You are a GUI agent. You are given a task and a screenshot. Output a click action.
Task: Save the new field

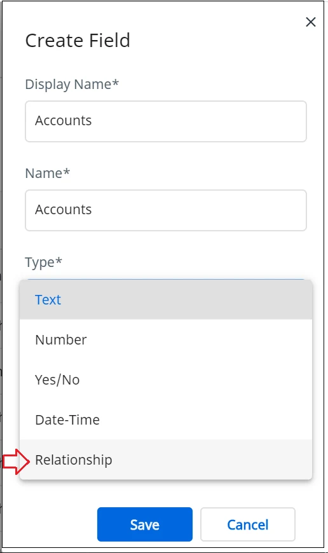point(144,524)
